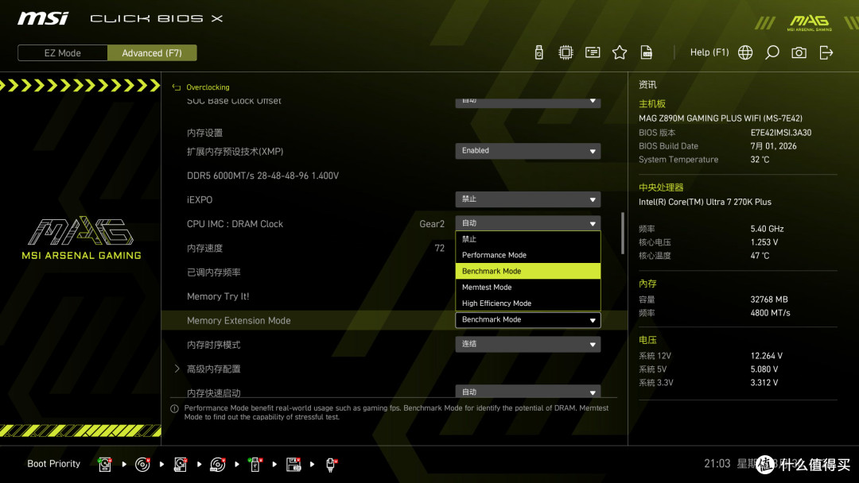Expand the 高级内存配置 chevron

(177, 369)
